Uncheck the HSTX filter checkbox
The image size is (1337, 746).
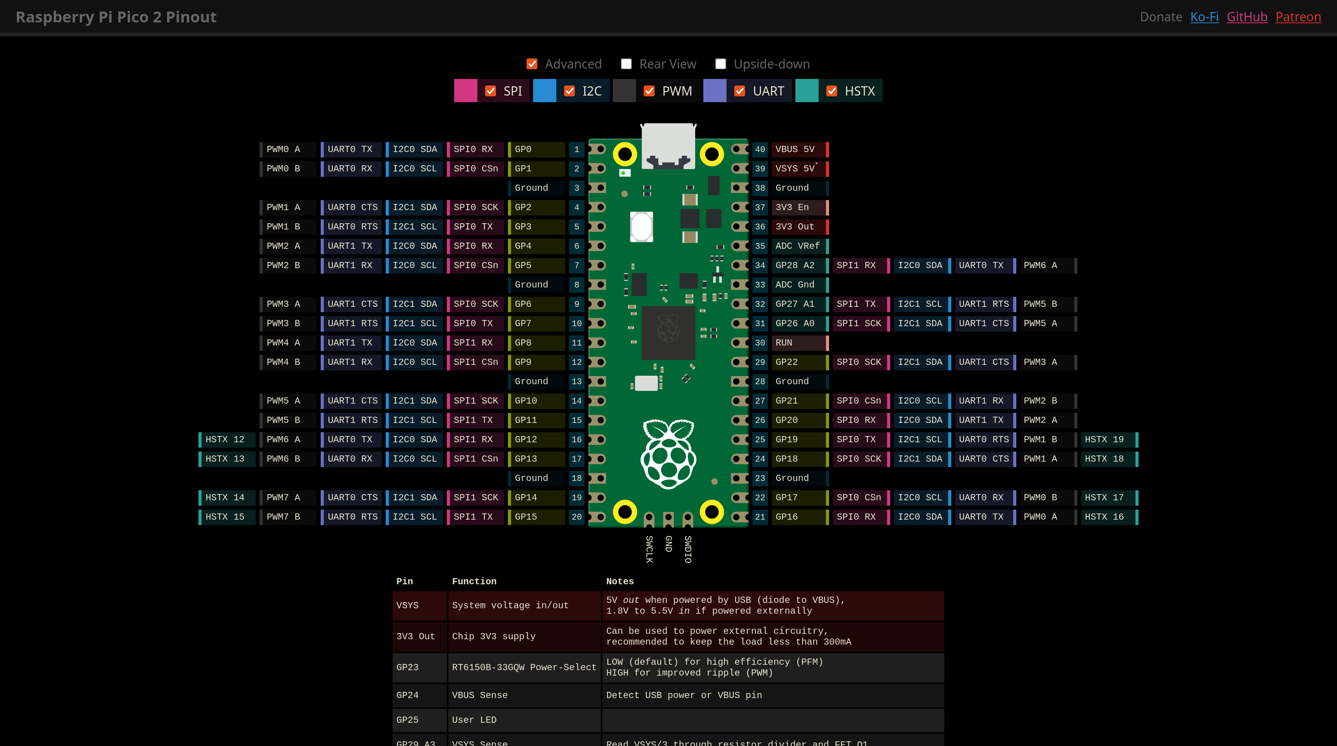[831, 91]
